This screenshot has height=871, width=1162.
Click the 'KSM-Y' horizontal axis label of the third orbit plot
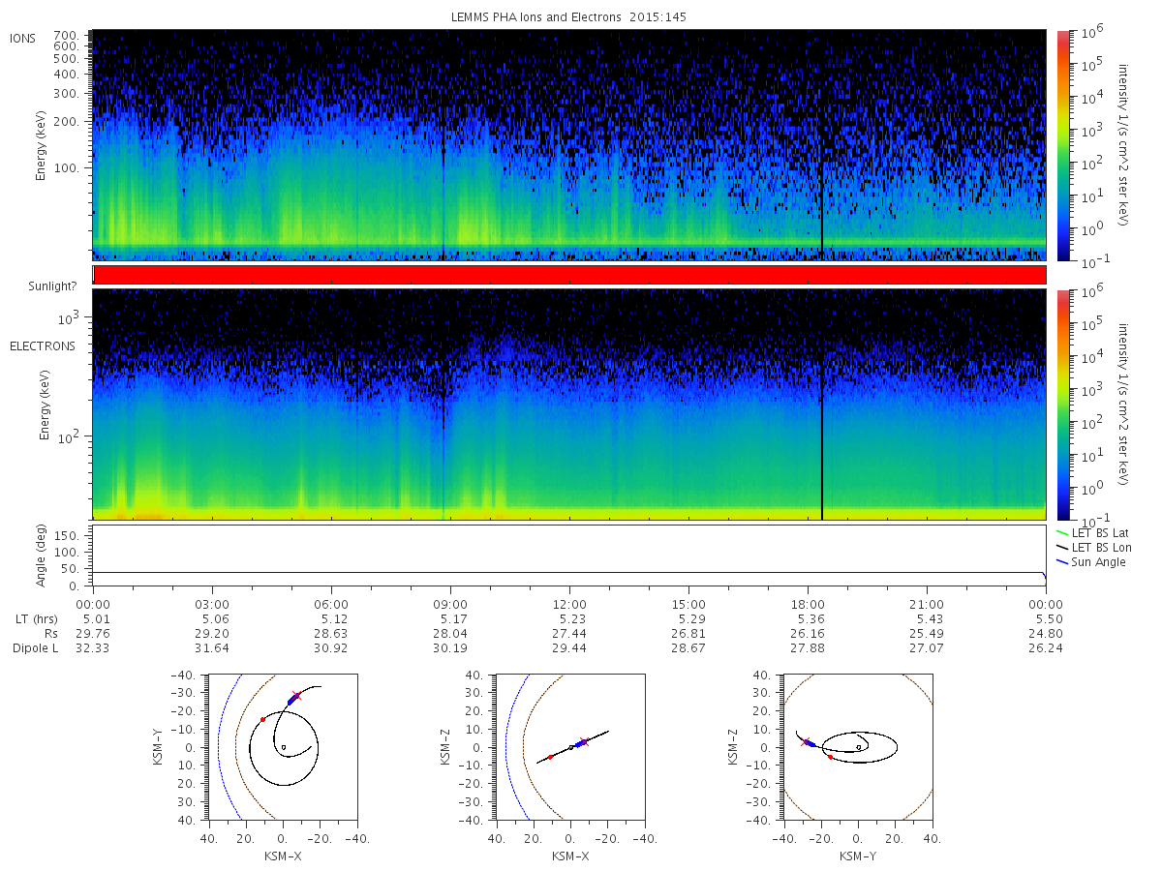pyautogui.click(x=858, y=856)
